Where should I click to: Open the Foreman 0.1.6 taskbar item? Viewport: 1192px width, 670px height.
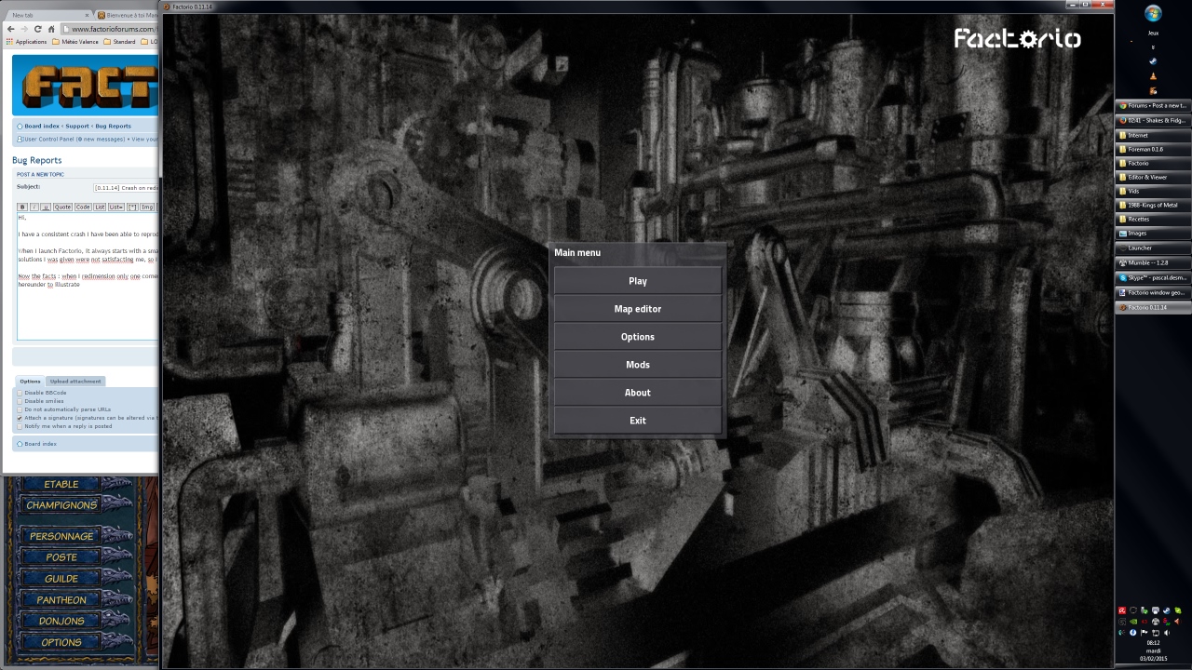click(1153, 149)
